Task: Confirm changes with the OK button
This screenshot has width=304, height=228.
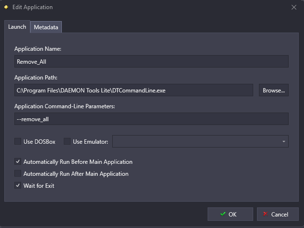Action: 230,214
